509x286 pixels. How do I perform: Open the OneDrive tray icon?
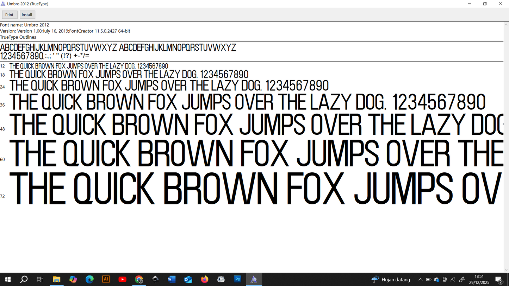(x=437, y=280)
